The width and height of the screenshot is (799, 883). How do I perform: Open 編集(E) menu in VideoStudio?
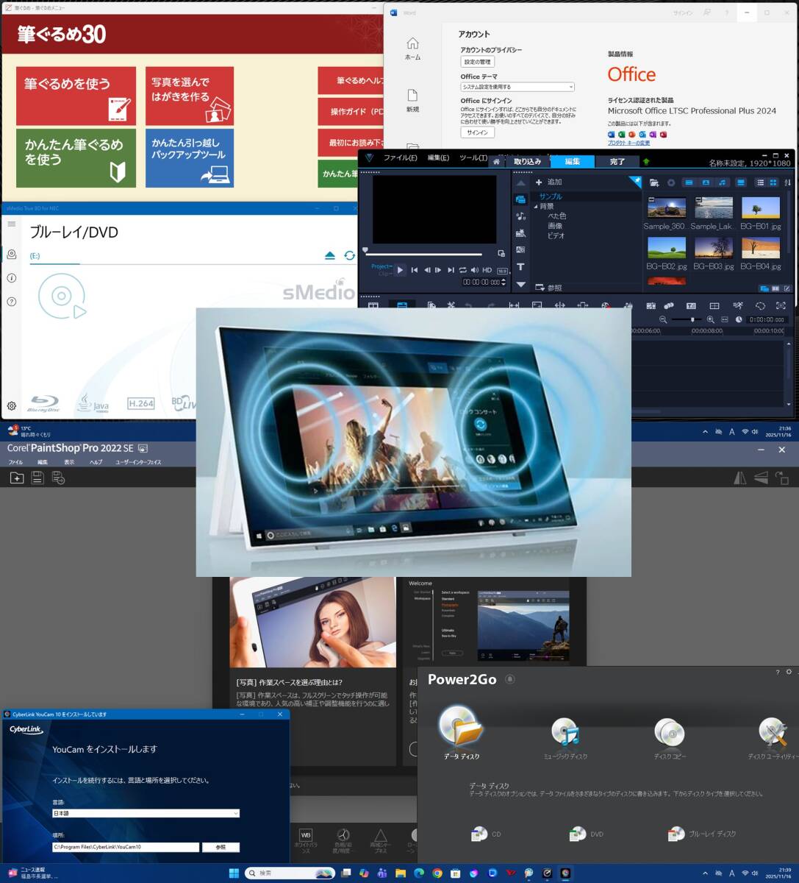pos(438,158)
